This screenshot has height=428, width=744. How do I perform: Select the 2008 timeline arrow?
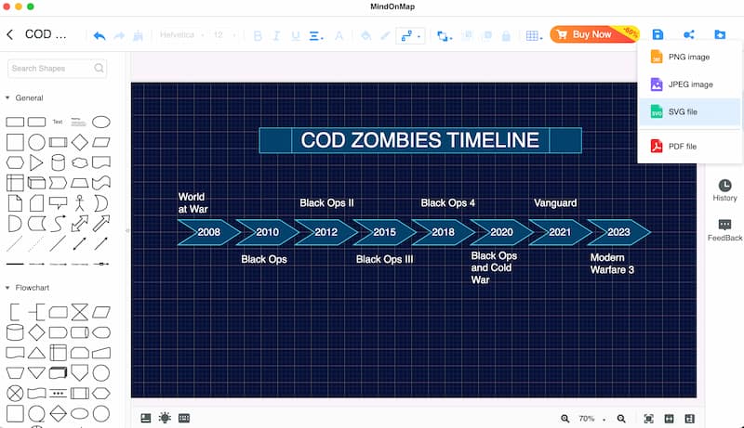pos(208,232)
